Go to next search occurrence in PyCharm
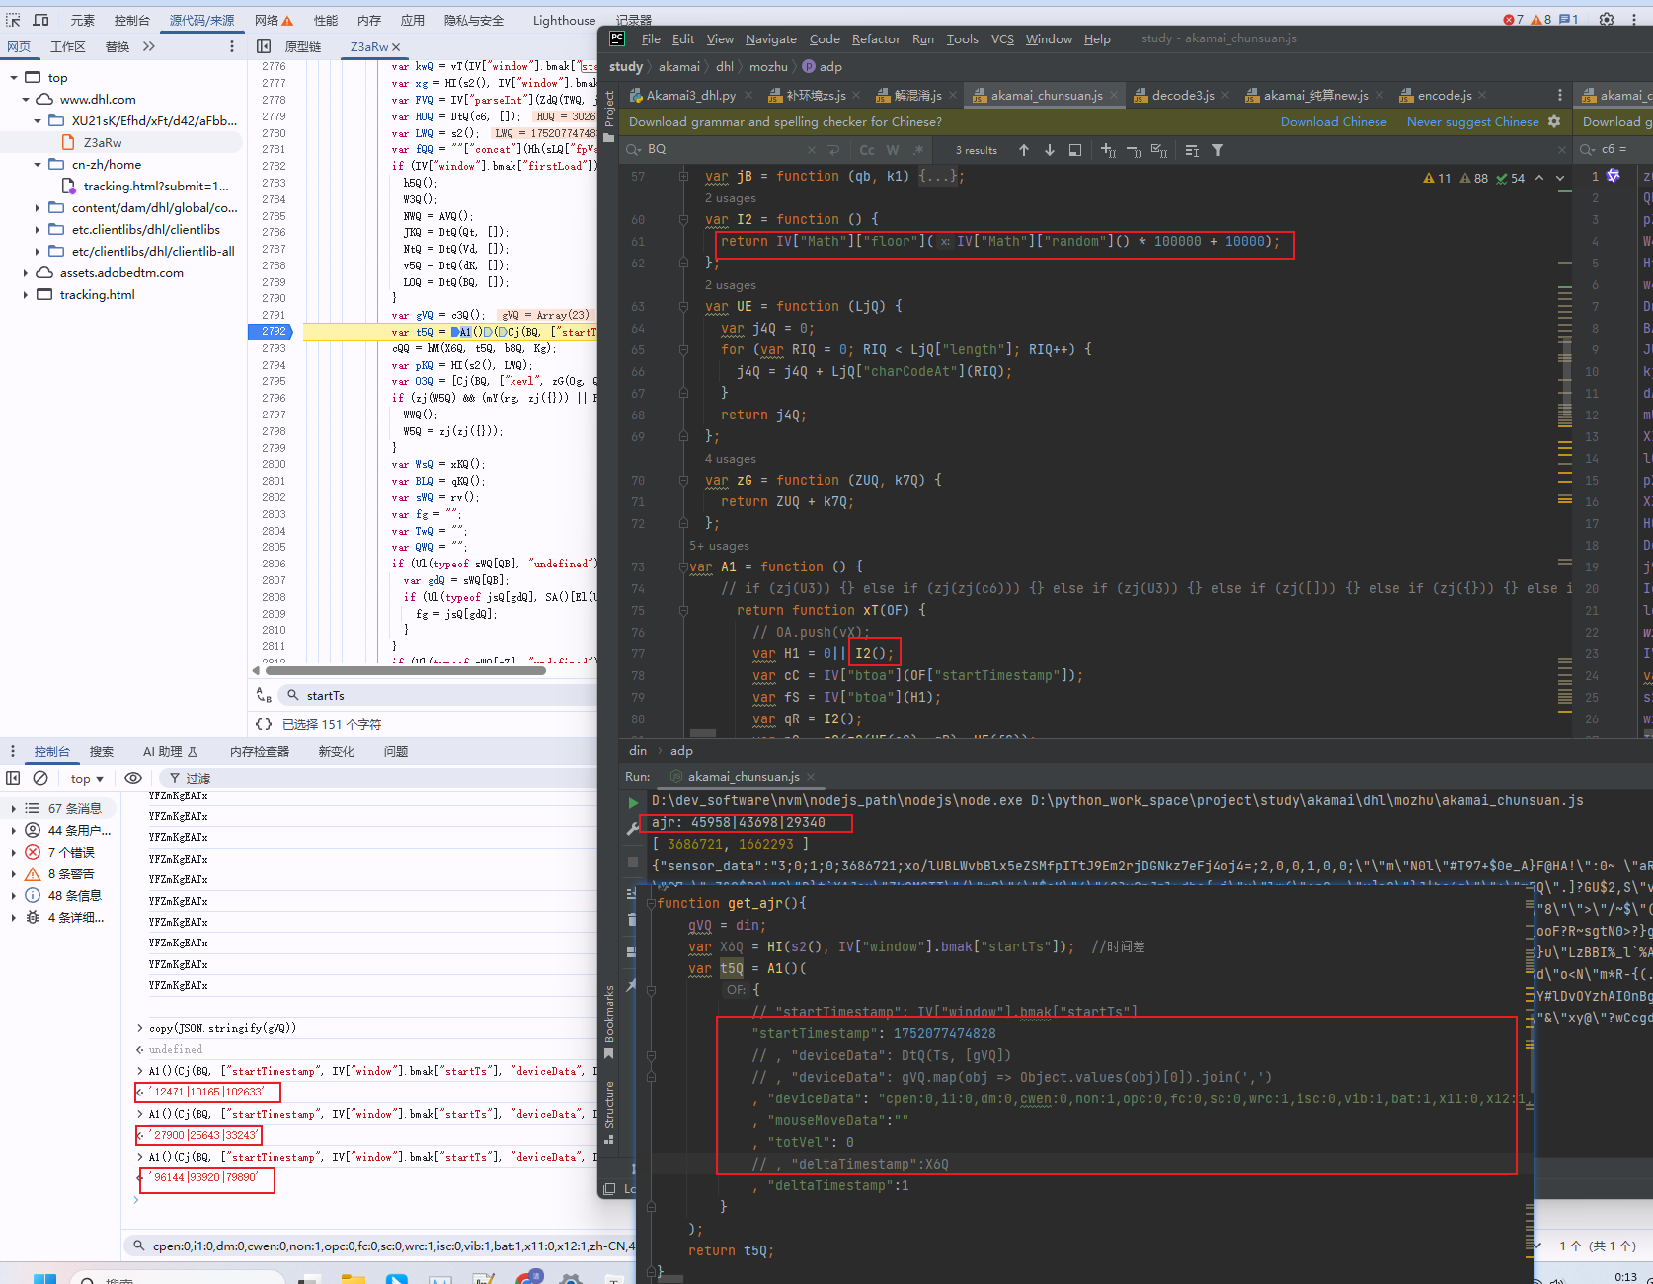1653x1284 pixels. coord(1050,150)
